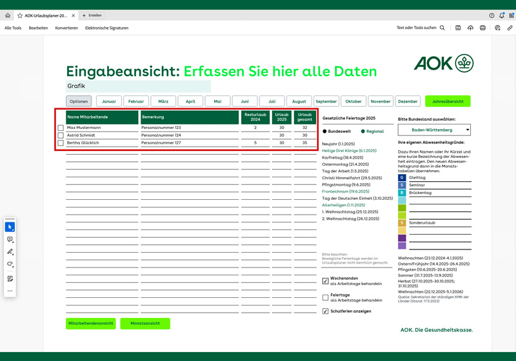Viewport: 516px width, 361px height.
Task: Click the Sonderurlaub reason text field
Action: tap(440, 223)
